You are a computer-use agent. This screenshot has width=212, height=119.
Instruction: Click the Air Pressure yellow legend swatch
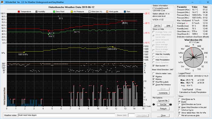pyautogui.click(x=72, y=11)
